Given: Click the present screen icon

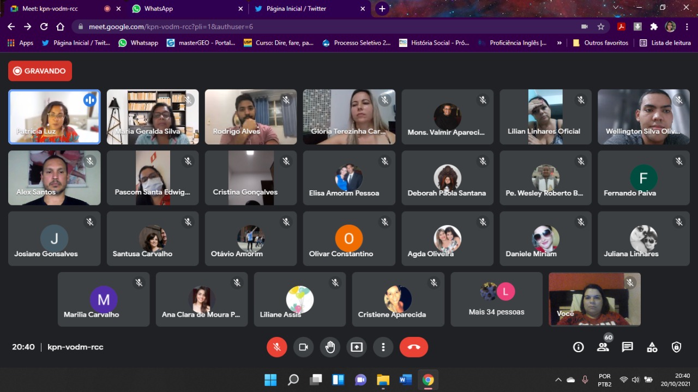Looking at the screenshot, I should 357,347.
